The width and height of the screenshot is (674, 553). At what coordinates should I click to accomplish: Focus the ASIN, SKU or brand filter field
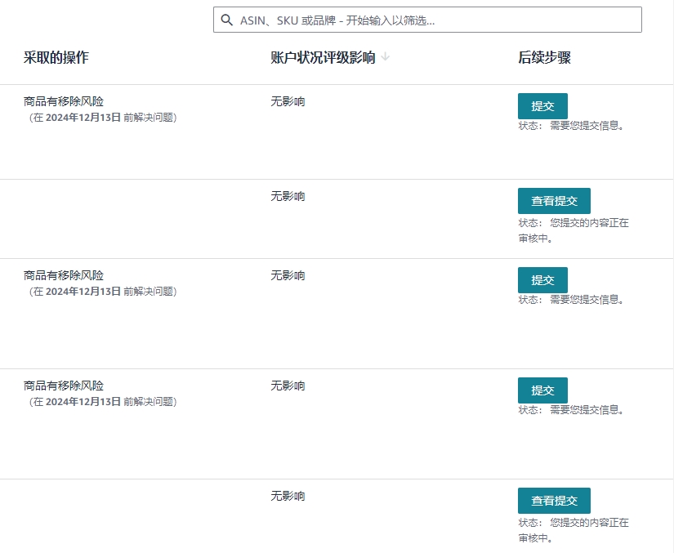pos(427,20)
